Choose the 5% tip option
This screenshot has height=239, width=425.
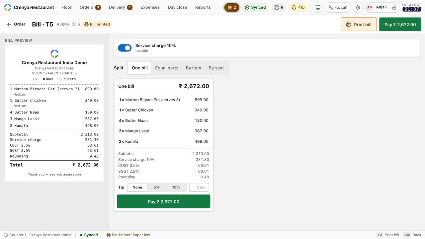[157, 187]
